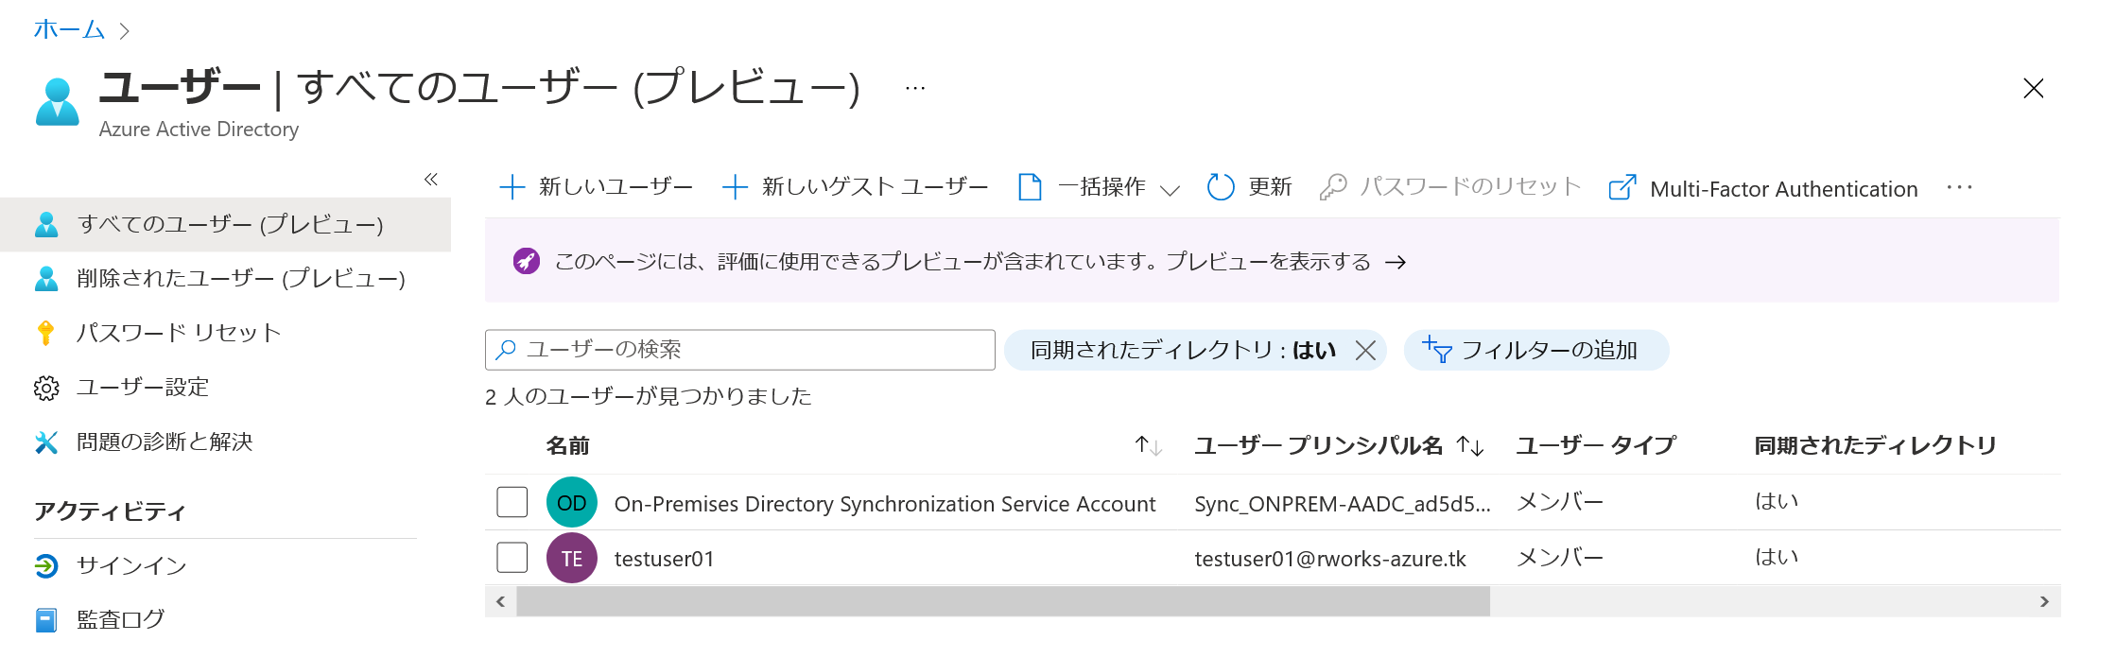Open the testuser01 user

(x=665, y=559)
